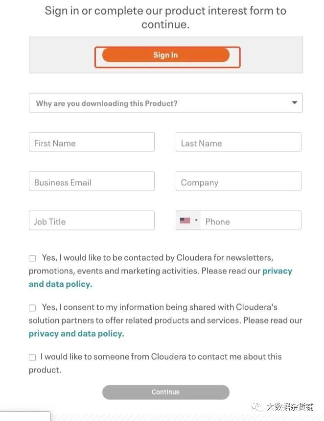Image resolution: width=324 pixels, height=421 pixels.
Task: Click the white tab at bottom-left corner
Action: (25, 416)
